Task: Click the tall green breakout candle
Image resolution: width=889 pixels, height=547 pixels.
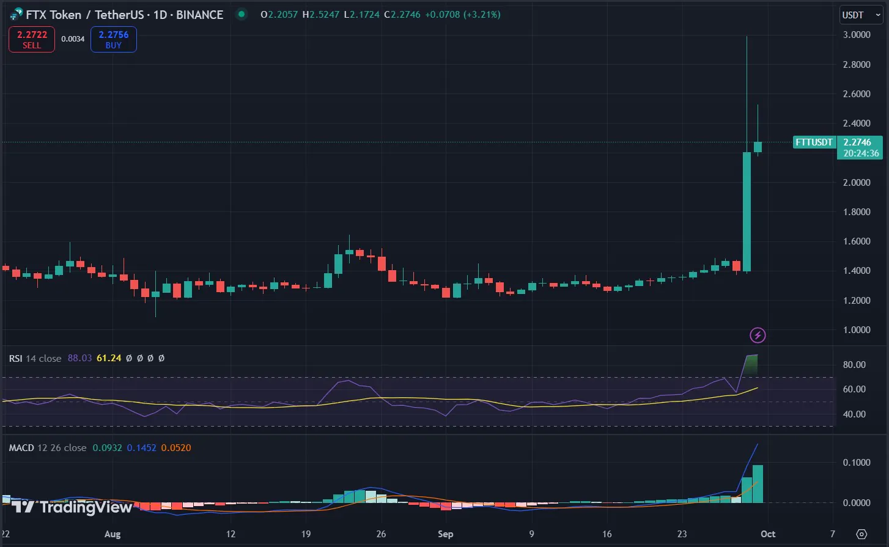Action: [747, 211]
